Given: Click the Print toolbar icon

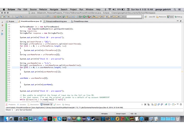Looking at the screenshot, I should (x=17, y=17).
